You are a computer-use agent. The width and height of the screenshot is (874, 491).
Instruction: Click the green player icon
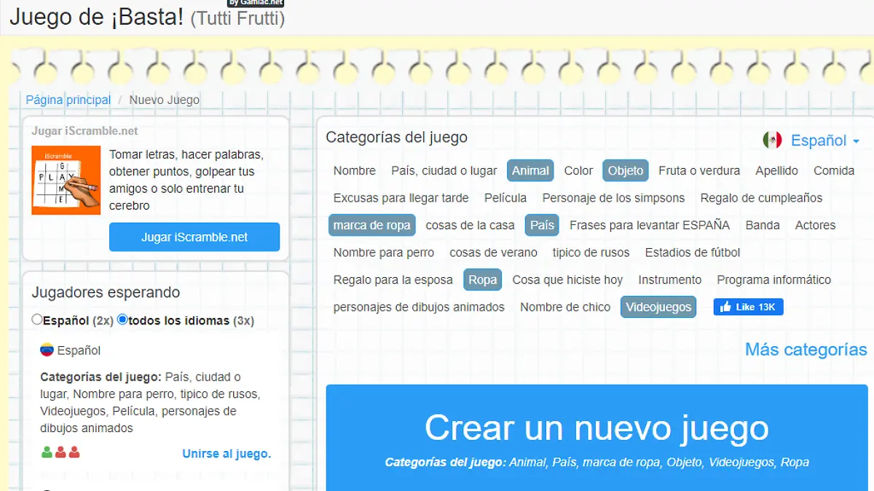47,452
